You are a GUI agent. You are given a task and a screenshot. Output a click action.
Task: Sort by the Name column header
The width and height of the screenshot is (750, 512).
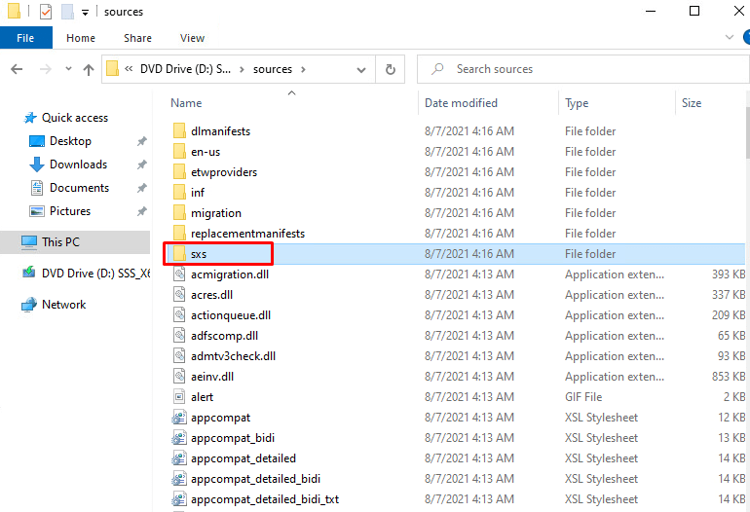(186, 103)
